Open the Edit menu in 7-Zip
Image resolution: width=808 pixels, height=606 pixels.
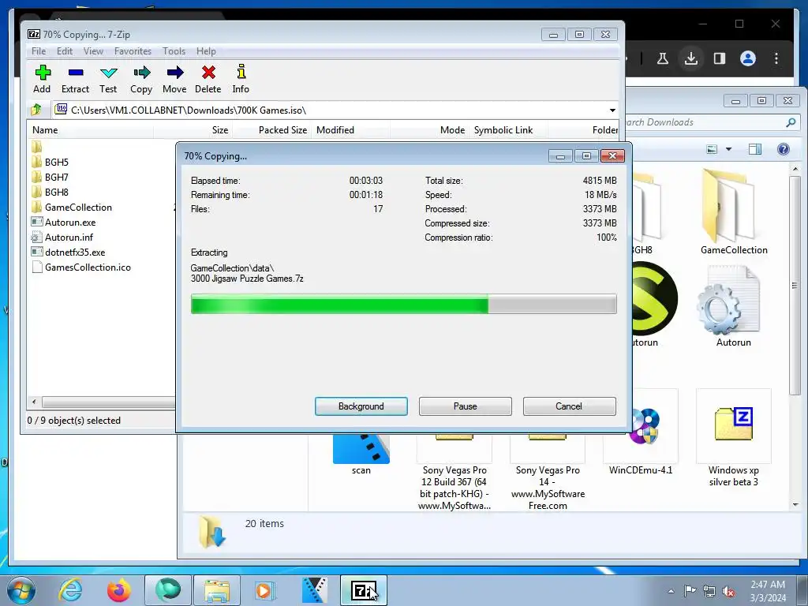65,51
